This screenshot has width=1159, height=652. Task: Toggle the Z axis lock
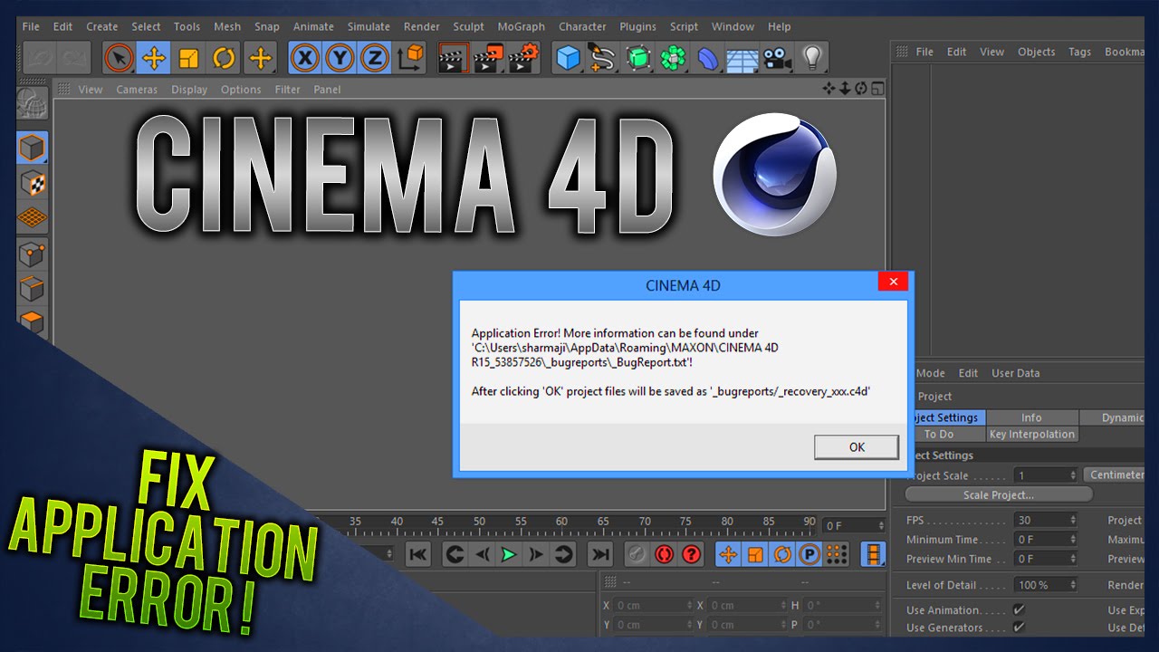[374, 59]
